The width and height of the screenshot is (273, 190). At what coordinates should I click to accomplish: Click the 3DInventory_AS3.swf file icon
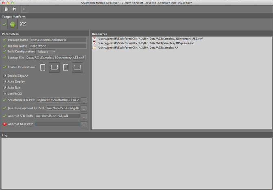(94, 39)
